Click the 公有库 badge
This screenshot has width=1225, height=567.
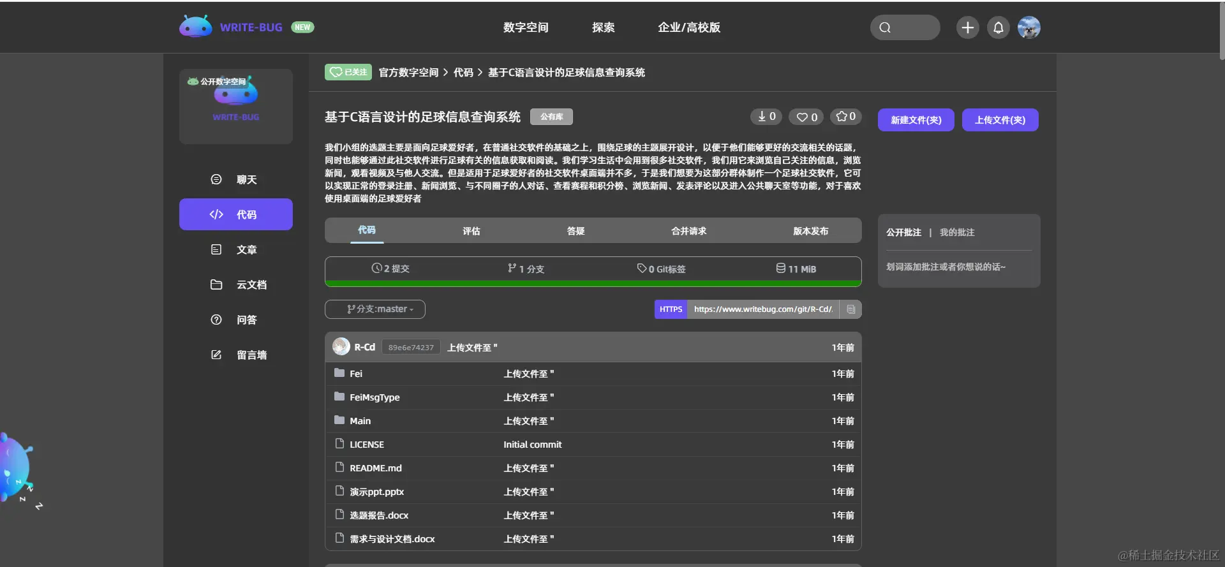551,117
